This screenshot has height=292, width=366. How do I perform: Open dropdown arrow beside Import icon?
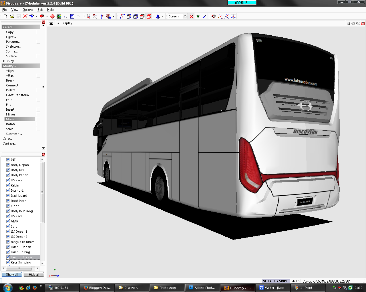[37, 16]
